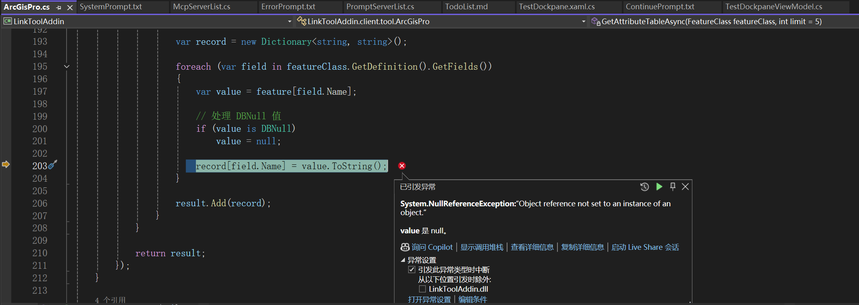Click the Continue green play button

pyautogui.click(x=659, y=187)
